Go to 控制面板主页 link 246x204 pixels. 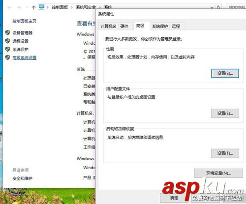point(25,21)
